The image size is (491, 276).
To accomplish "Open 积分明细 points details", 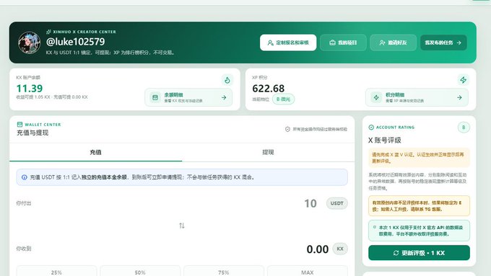I will 417,97.
